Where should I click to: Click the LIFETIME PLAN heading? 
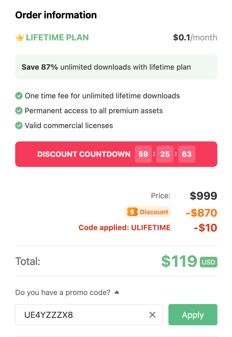(57, 37)
